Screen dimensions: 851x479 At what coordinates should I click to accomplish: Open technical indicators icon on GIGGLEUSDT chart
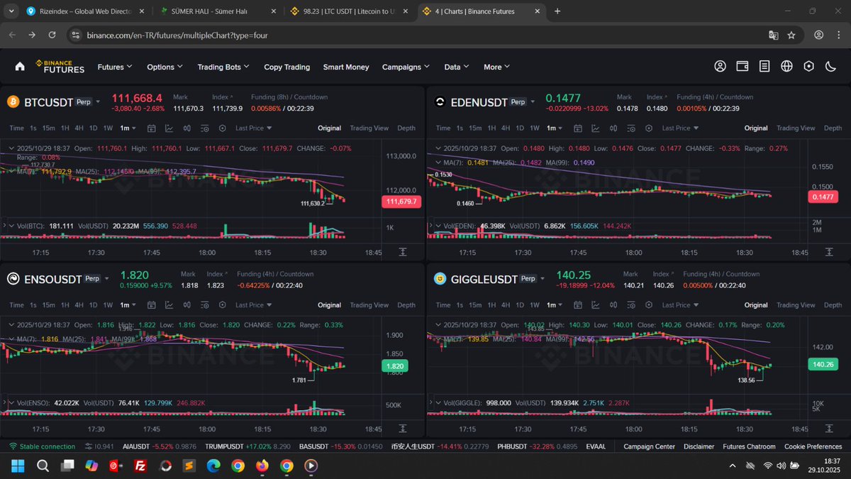[596, 305]
